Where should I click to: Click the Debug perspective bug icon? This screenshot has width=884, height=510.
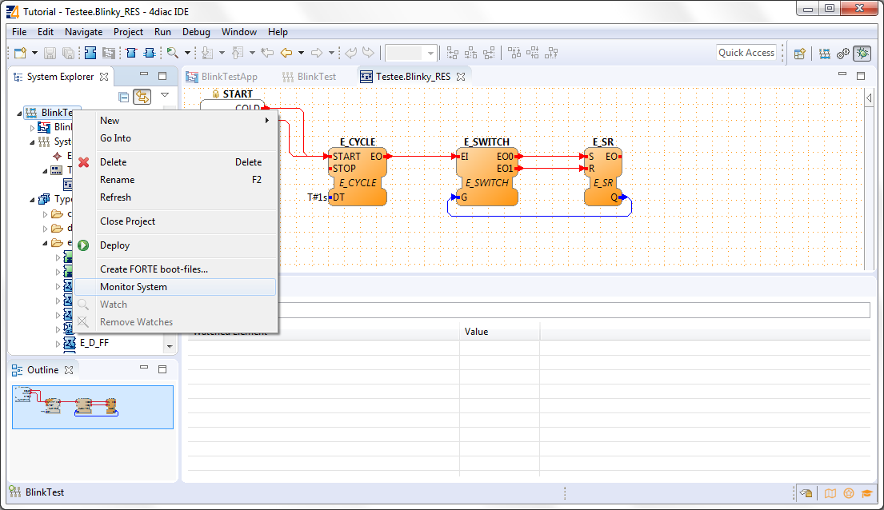tap(862, 54)
